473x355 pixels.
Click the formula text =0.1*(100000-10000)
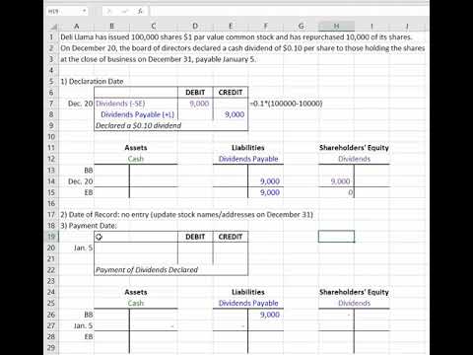[x=286, y=104]
